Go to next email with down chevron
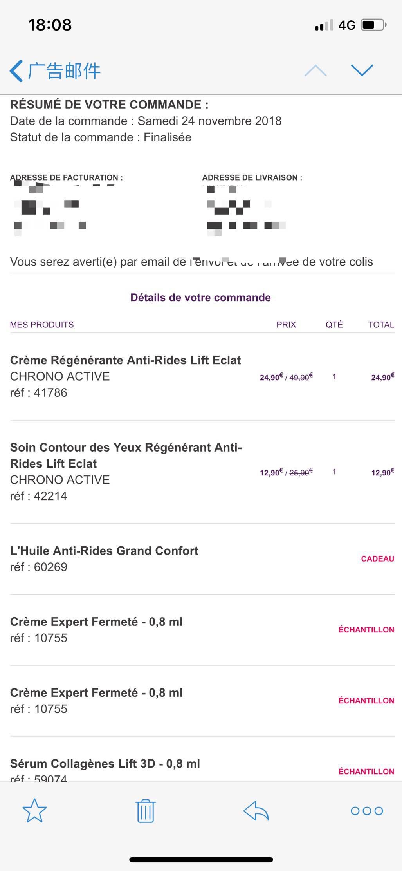This screenshot has height=871, width=402. 362,70
